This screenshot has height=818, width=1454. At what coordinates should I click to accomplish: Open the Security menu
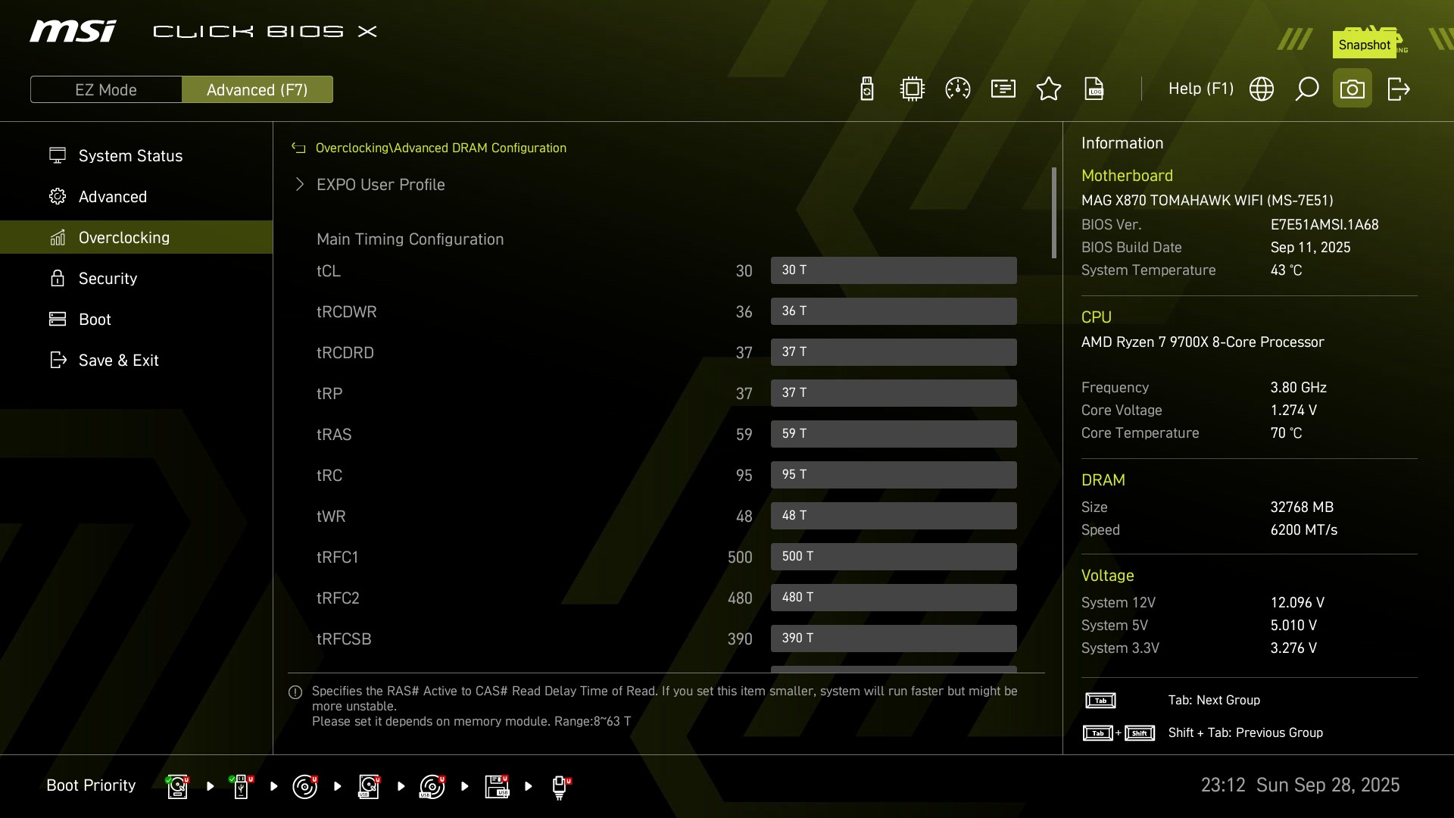[108, 279]
